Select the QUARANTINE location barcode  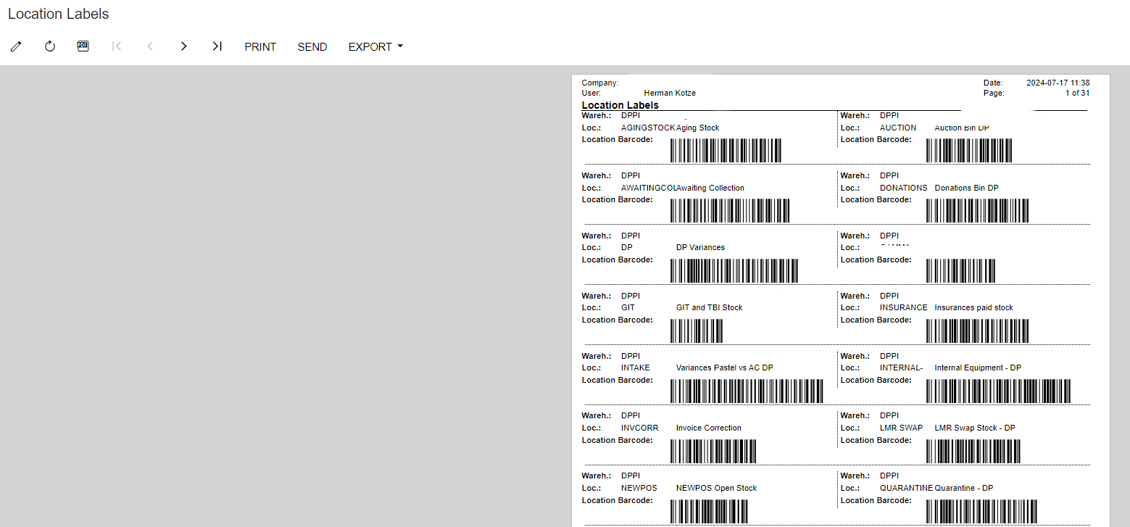tap(981, 511)
